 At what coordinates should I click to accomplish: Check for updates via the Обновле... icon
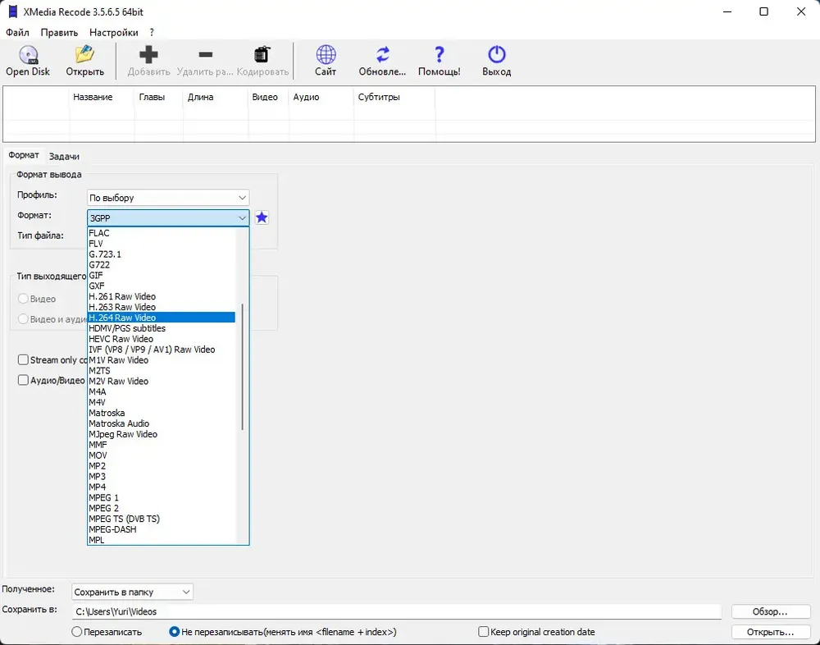tap(383, 54)
